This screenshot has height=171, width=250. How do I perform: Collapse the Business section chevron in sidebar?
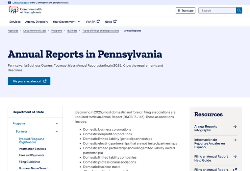[x=57, y=131]
